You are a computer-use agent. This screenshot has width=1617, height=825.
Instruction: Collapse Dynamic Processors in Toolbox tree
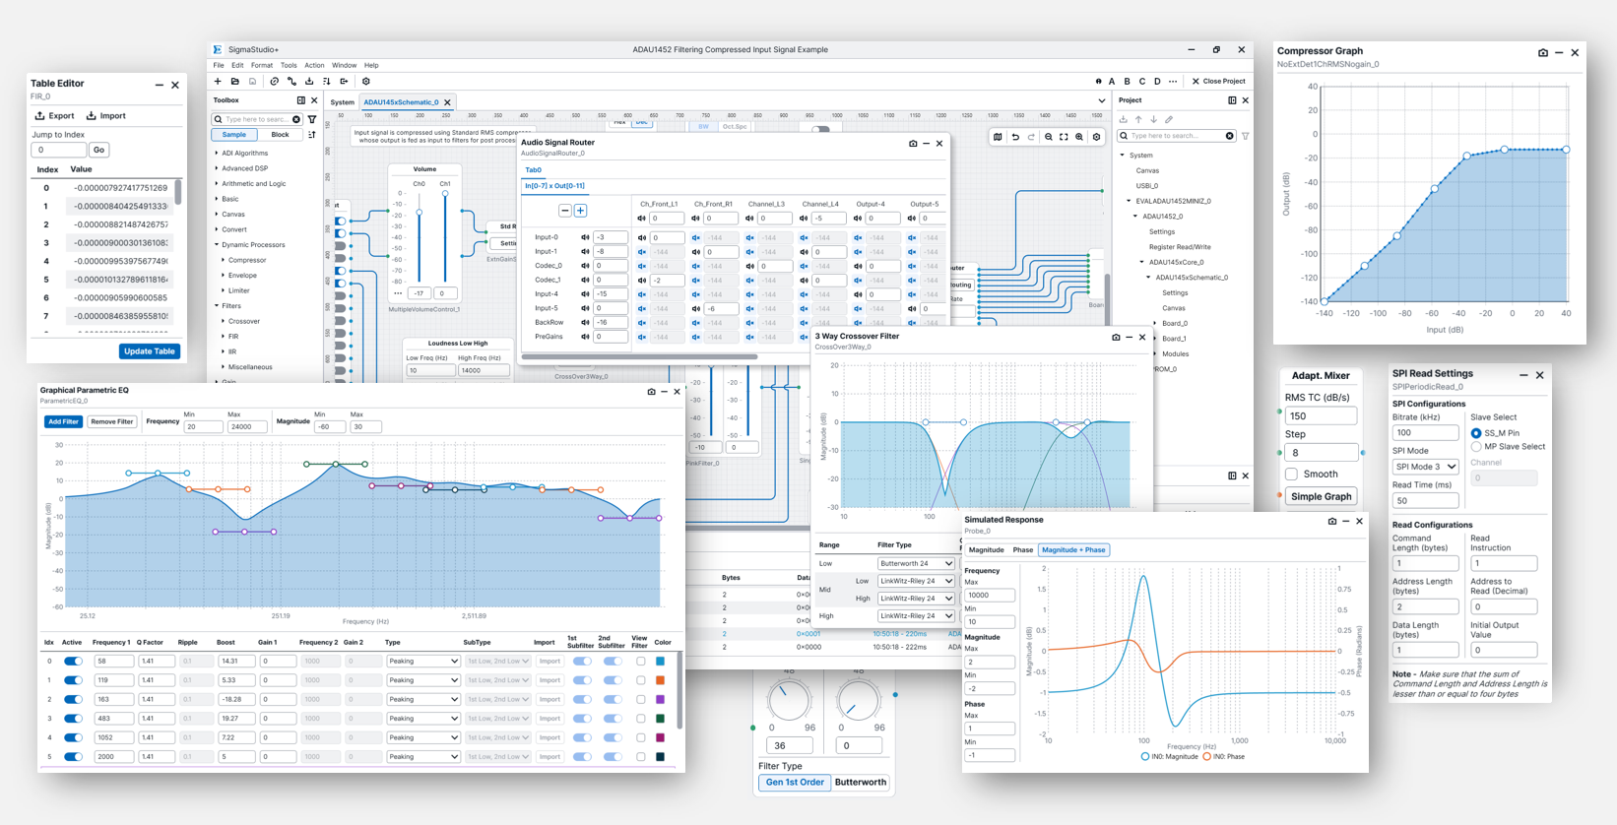217,245
